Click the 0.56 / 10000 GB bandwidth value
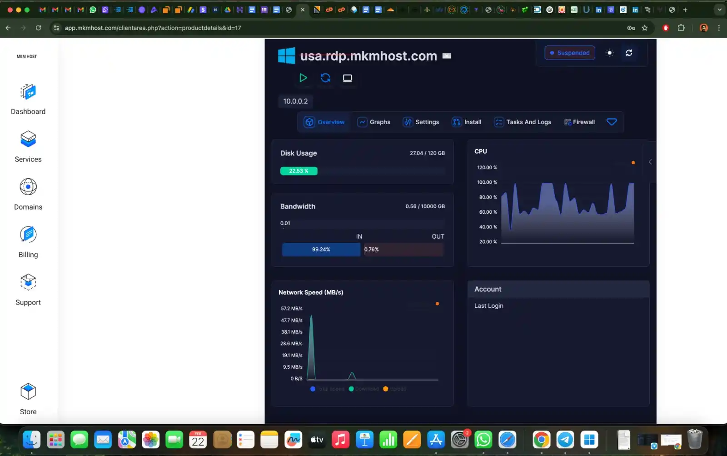The height and width of the screenshot is (456, 727). [425, 206]
